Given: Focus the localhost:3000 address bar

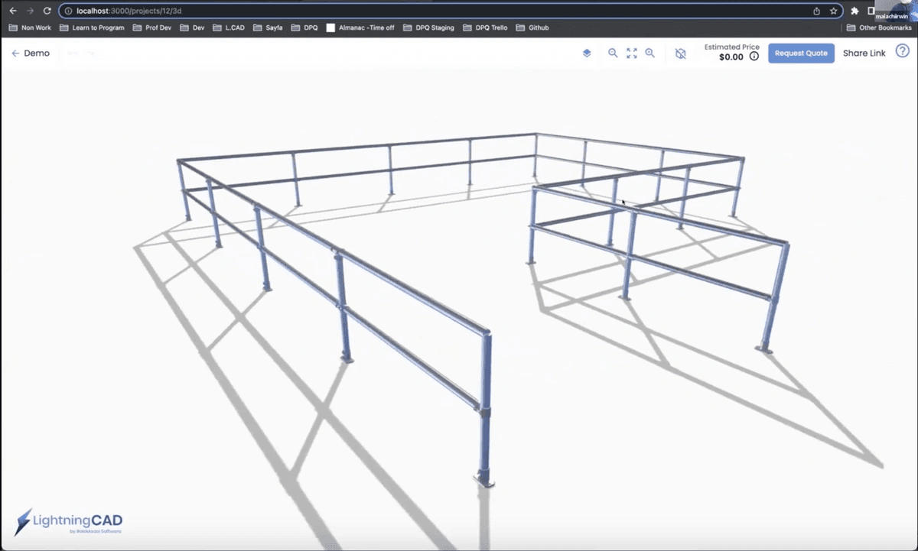Looking at the screenshot, I should (x=451, y=11).
